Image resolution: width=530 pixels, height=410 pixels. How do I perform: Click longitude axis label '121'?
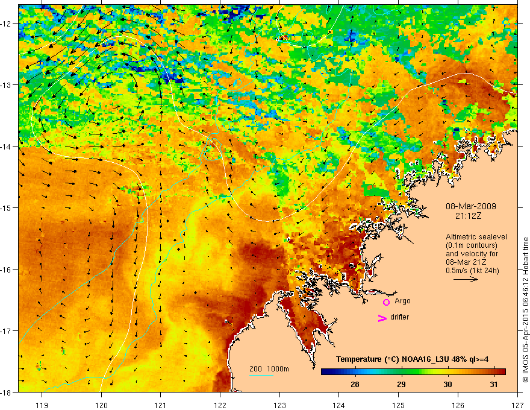click(161, 405)
